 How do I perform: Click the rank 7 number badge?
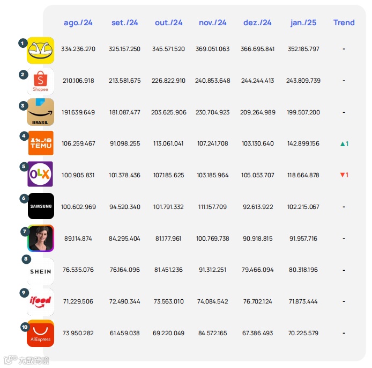click(x=25, y=232)
